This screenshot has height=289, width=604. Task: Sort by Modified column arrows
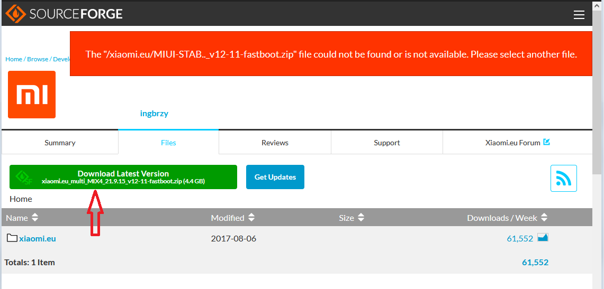coord(251,218)
